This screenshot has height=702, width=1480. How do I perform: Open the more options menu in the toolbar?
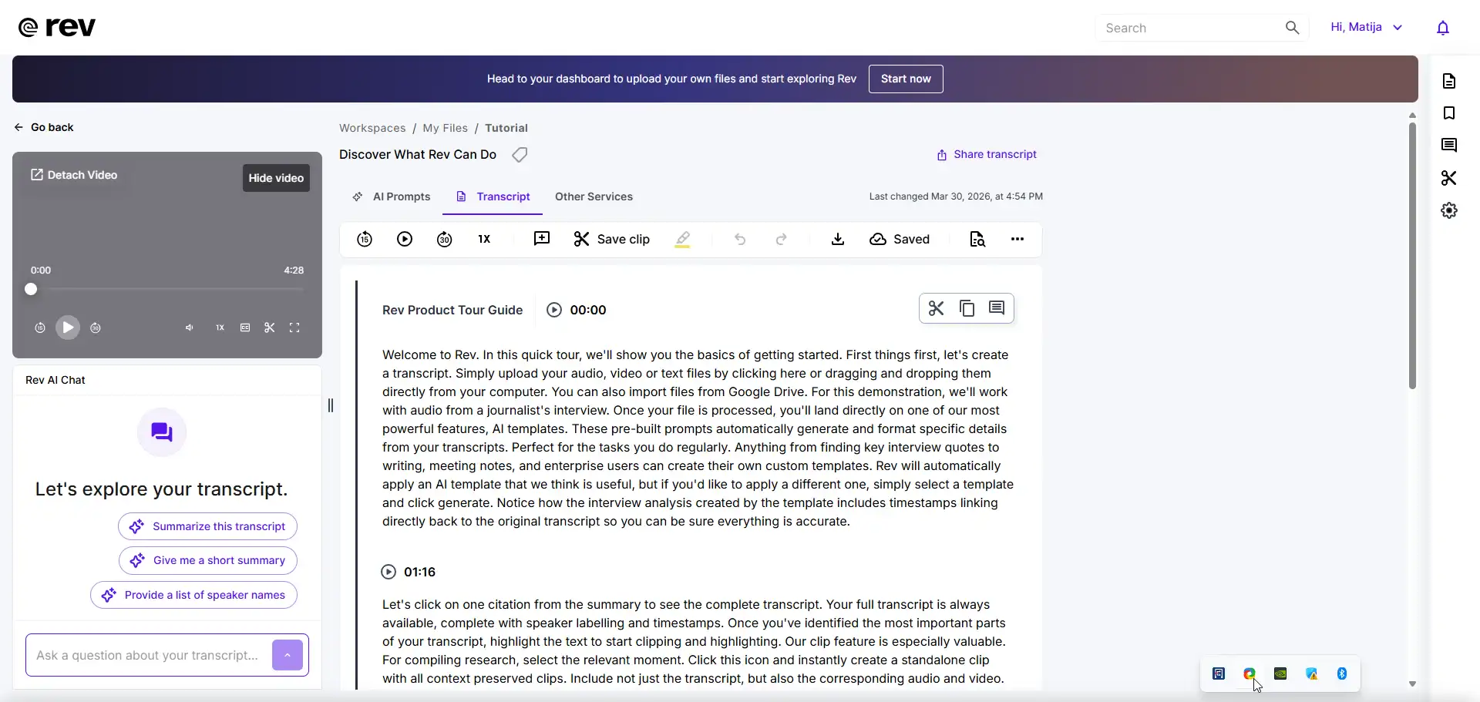1017,239
